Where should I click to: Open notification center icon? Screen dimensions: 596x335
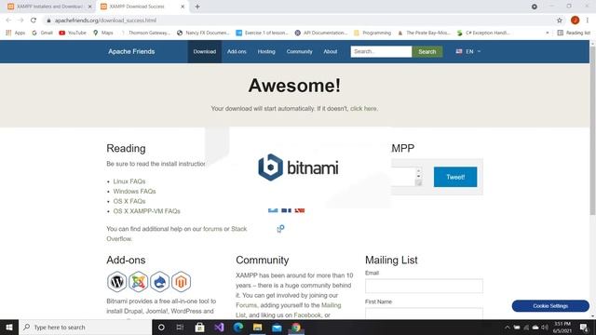tap(584, 327)
